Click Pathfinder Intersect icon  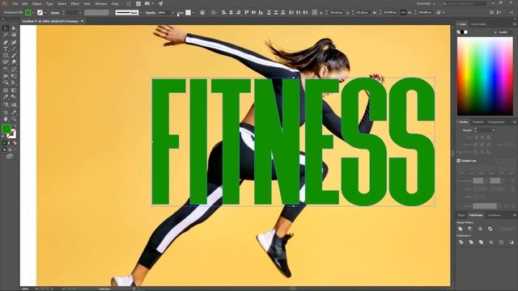(480, 229)
